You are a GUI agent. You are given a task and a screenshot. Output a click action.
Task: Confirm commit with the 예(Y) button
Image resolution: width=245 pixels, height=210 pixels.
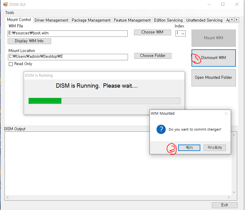pos(189,148)
